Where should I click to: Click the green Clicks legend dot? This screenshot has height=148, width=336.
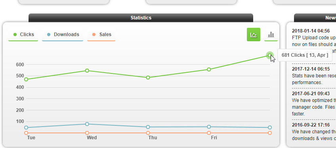pyautogui.click(x=15, y=35)
